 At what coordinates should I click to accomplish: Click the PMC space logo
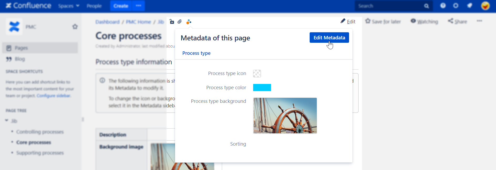click(14, 27)
